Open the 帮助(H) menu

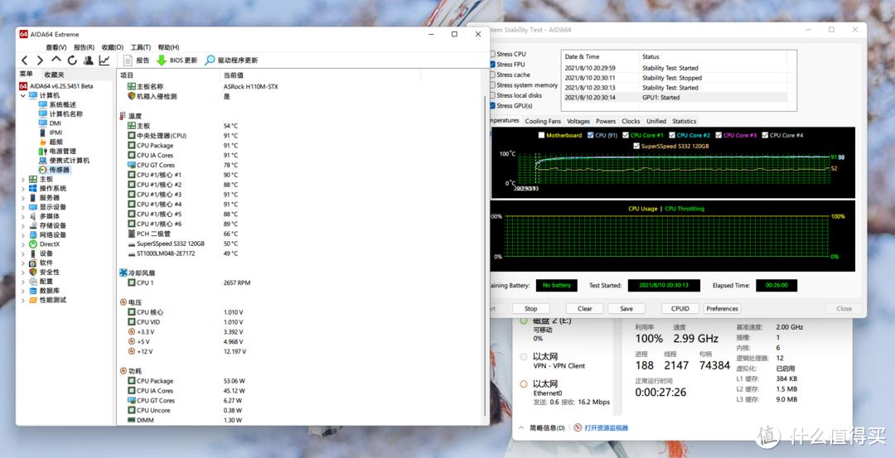click(168, 47)
